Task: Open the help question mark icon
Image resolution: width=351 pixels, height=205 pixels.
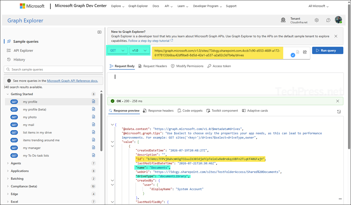Action: click(x=328, y=20)
